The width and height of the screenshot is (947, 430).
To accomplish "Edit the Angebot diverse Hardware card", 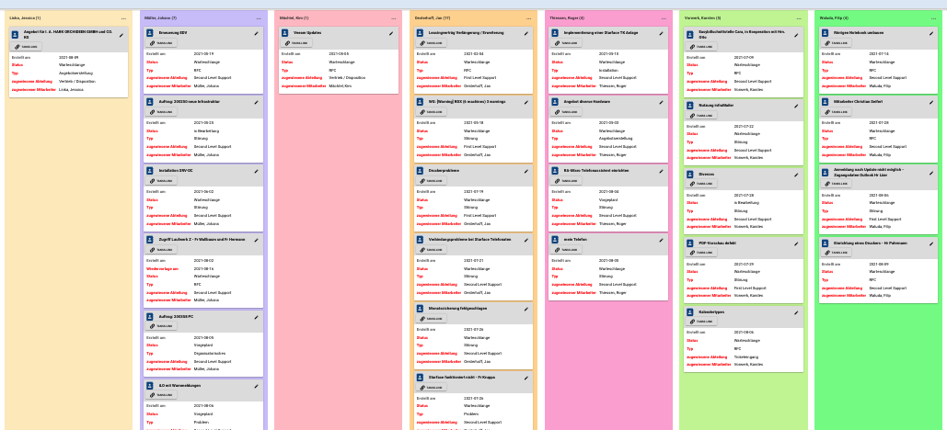I will (661, 102).
